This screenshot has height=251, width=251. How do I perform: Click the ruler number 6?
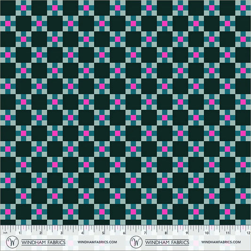point(124,233)
